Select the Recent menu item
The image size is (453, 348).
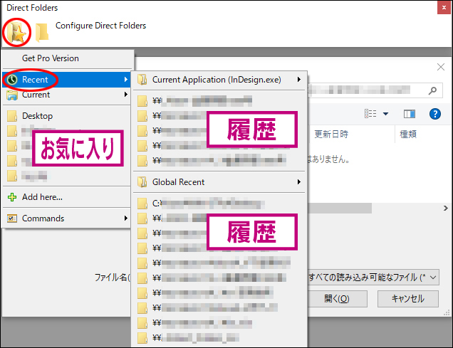click(x=67, y=80)
